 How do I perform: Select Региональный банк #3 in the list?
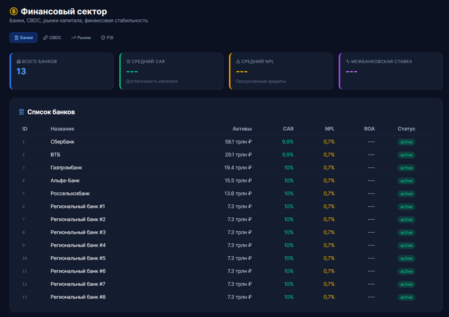tap(78, 232)
